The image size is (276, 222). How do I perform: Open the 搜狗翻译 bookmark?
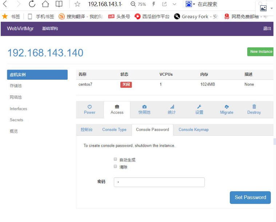point(81,17)
